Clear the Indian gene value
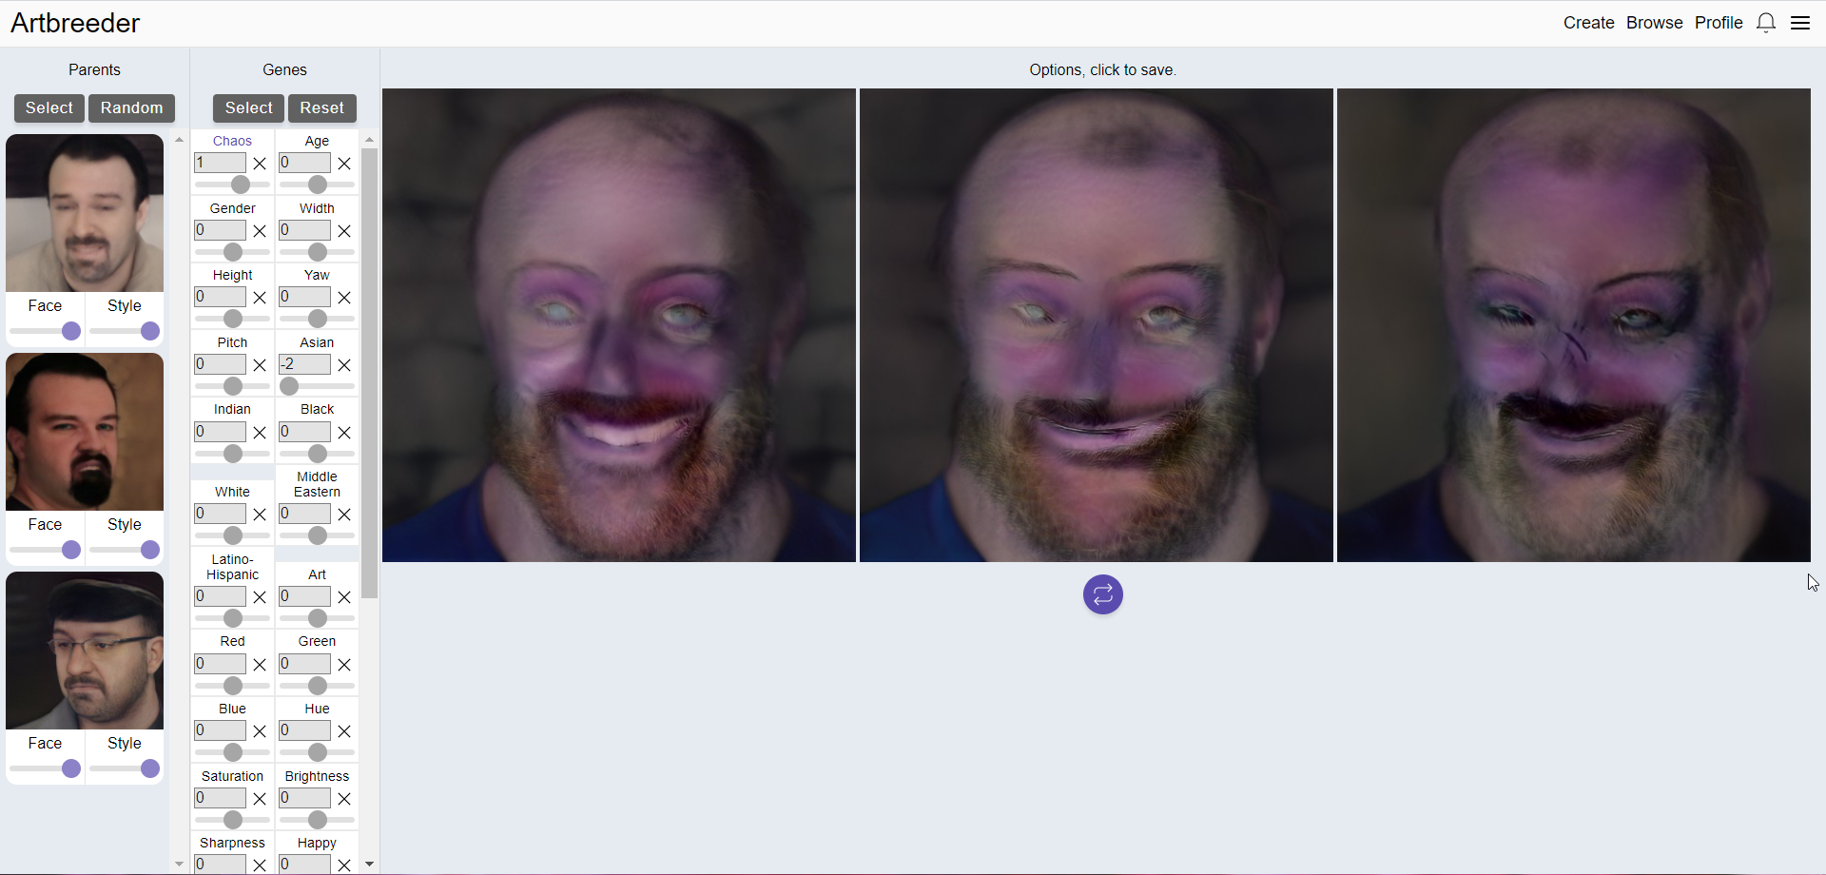This screenshot has height=875, width=1826. (260, 433)
